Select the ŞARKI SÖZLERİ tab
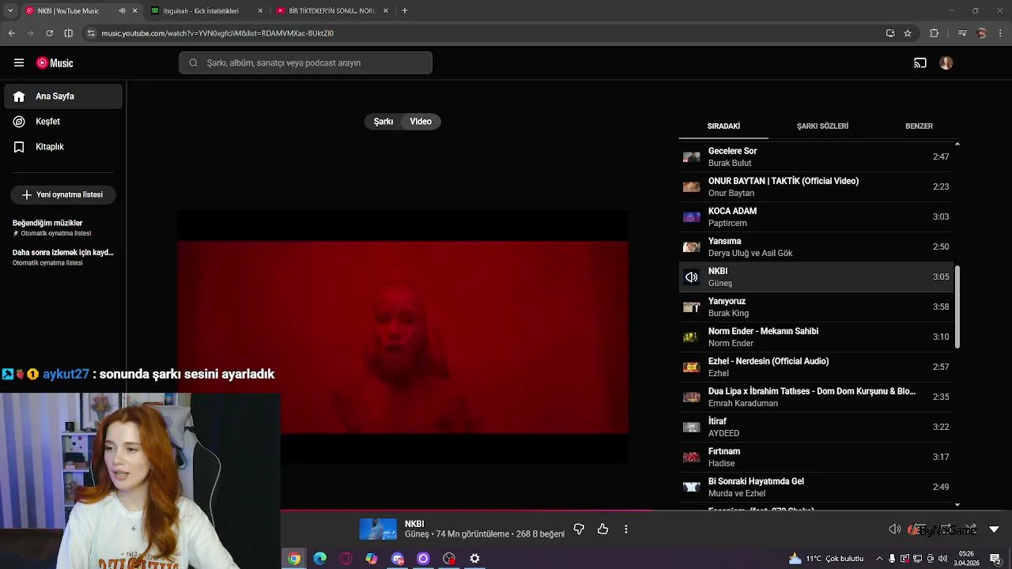1012x569 pixels. click(x=822, y=126)
